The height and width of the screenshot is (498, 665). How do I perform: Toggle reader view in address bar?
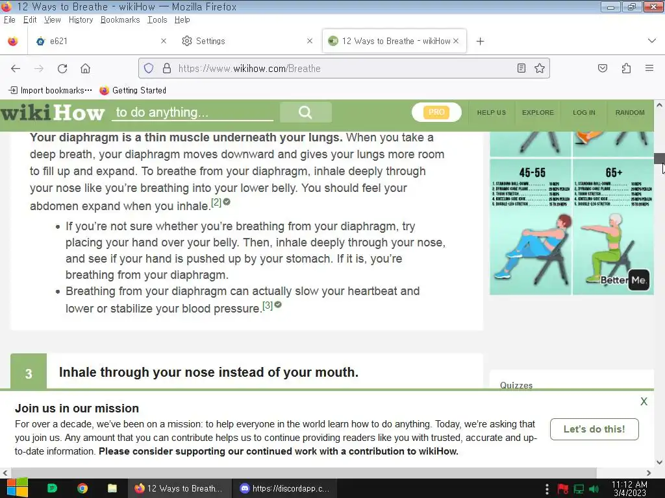click(521, 68)
